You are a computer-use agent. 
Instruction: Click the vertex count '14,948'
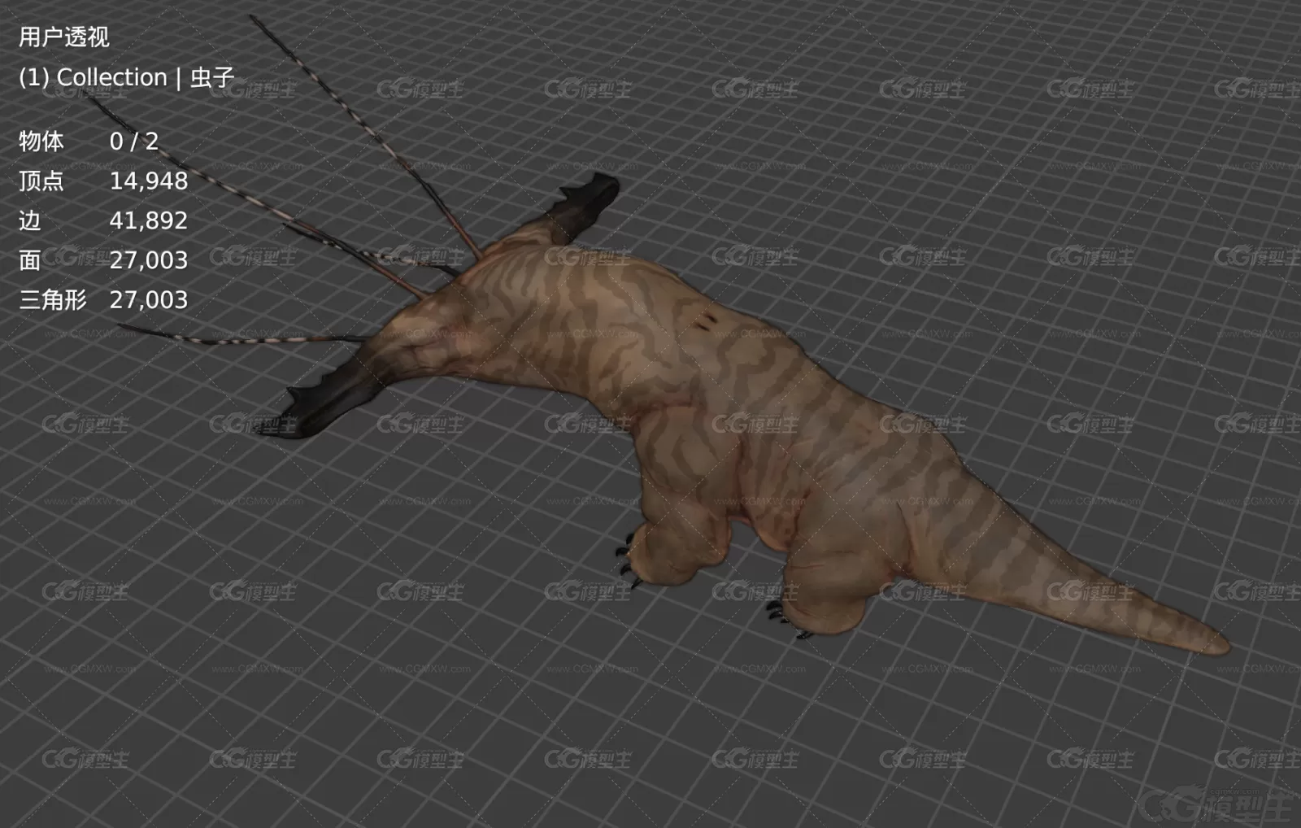click(149, 181)
